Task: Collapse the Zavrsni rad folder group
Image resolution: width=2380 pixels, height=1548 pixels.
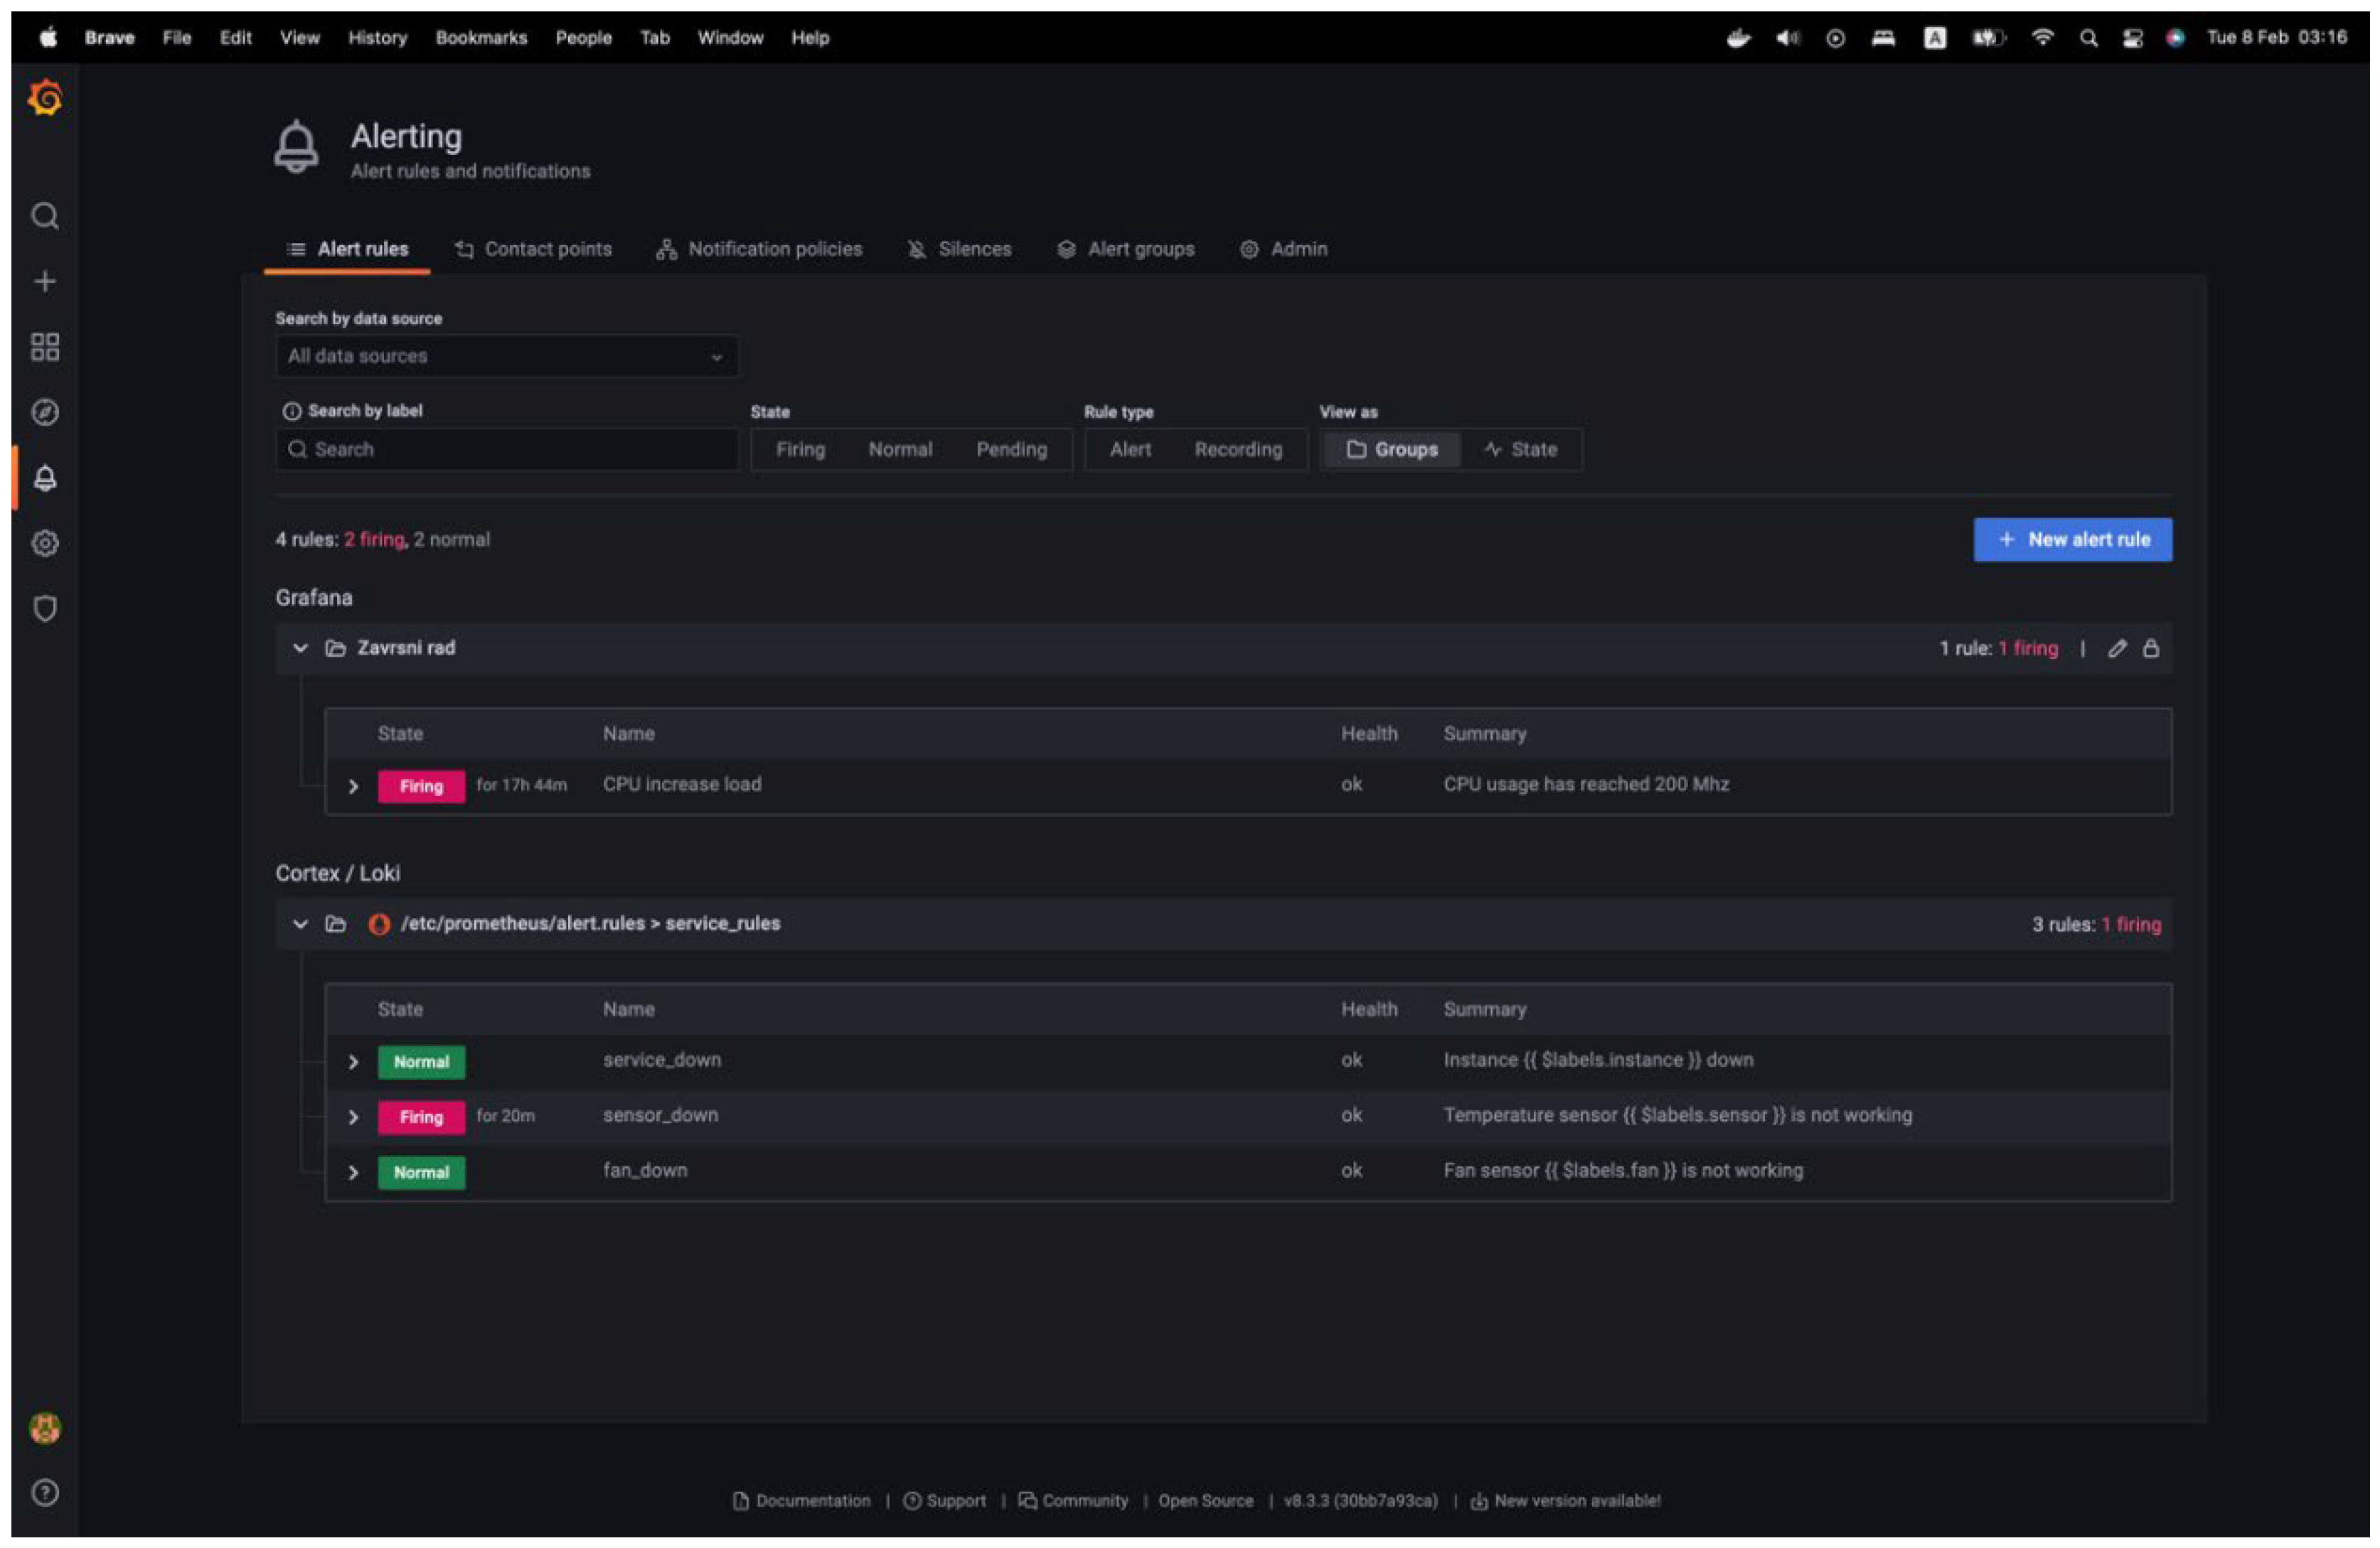Action: click(300, 649)
